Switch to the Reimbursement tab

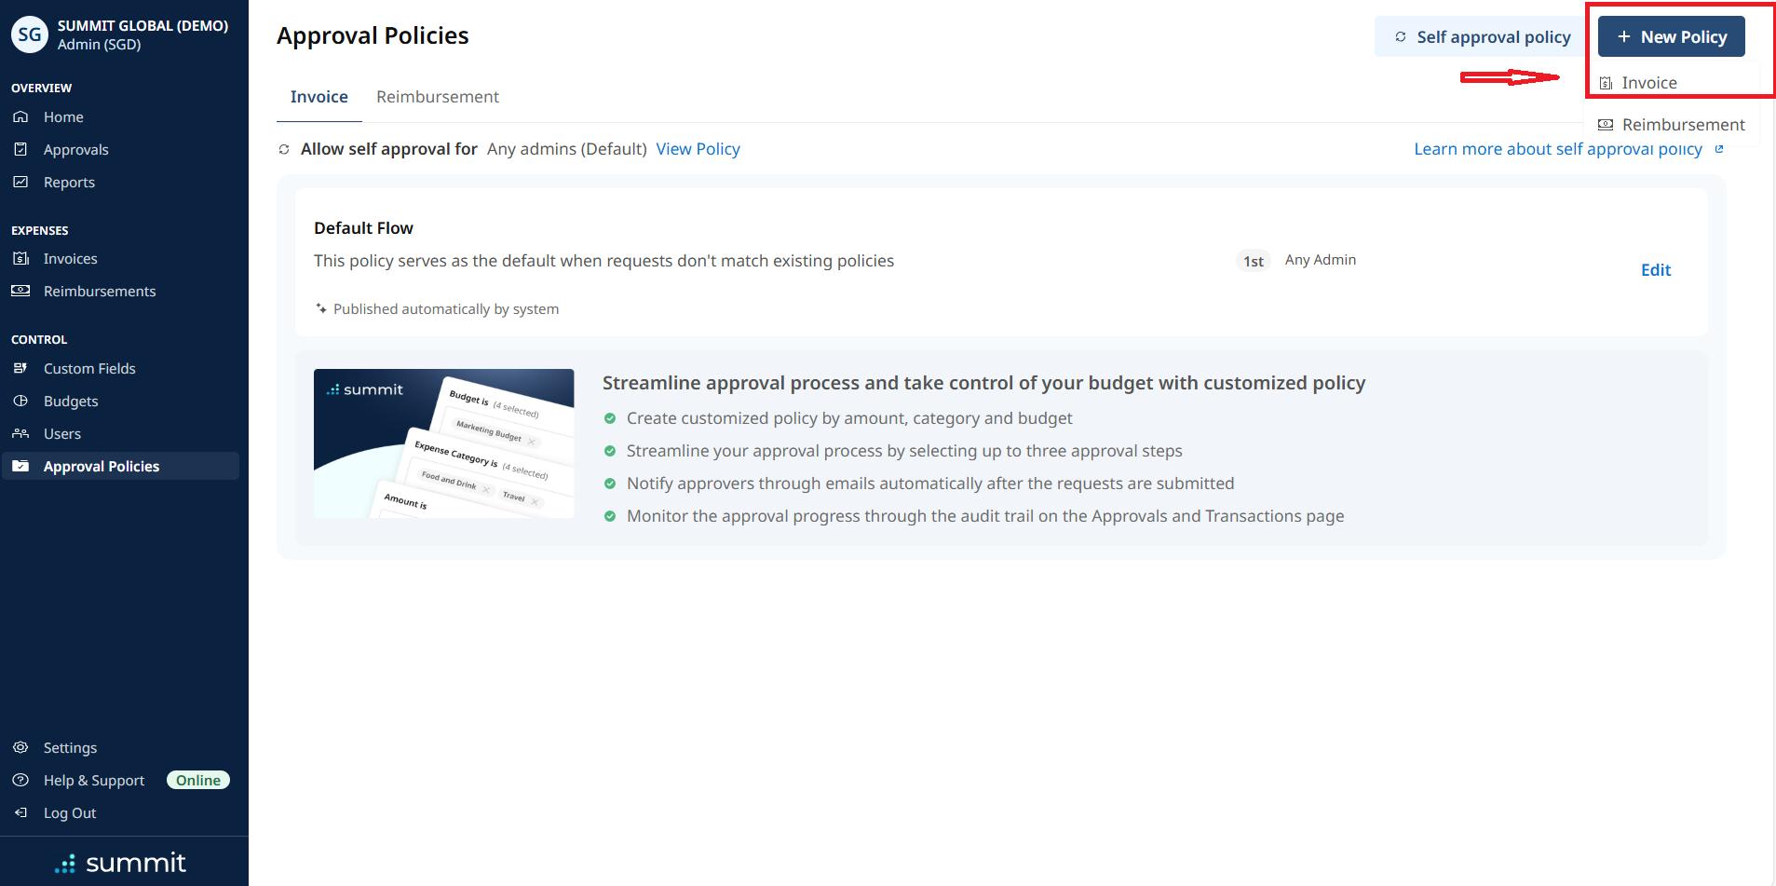(438, 97)
